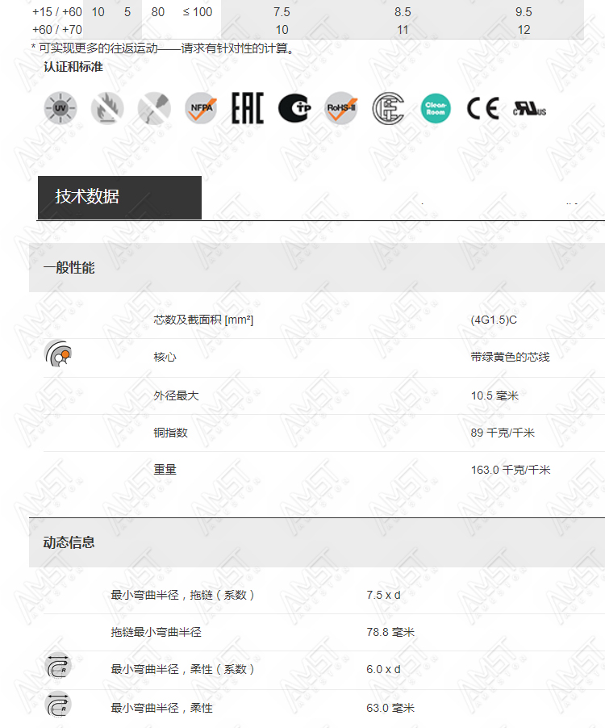Click the 芯数及截面积 [mm²] label
The image size is (605, 728).
tap(203, 320)
